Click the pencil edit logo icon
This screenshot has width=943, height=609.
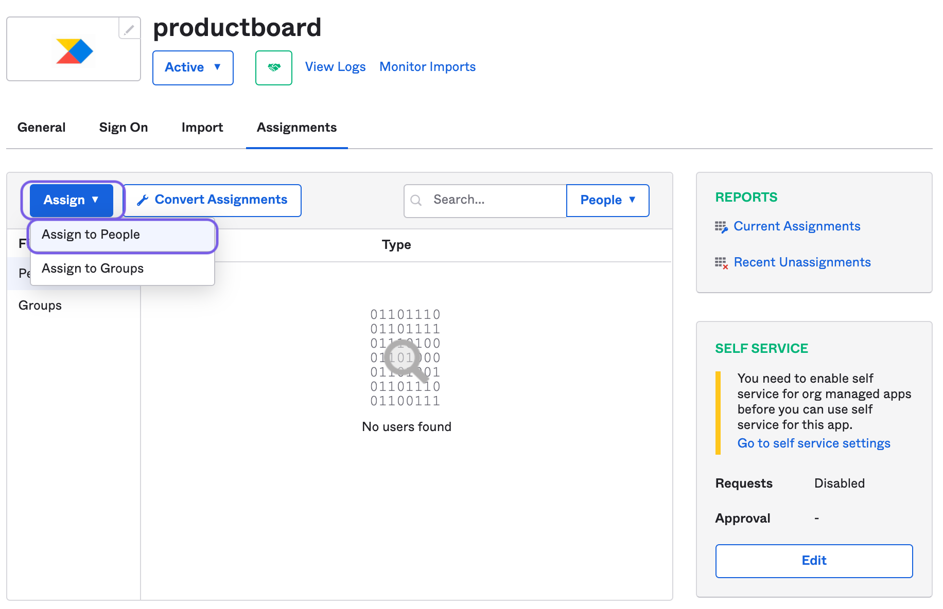[129, 29]
